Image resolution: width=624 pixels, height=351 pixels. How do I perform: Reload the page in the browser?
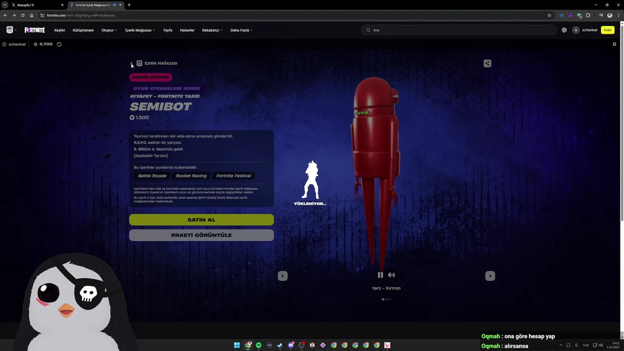22,15
